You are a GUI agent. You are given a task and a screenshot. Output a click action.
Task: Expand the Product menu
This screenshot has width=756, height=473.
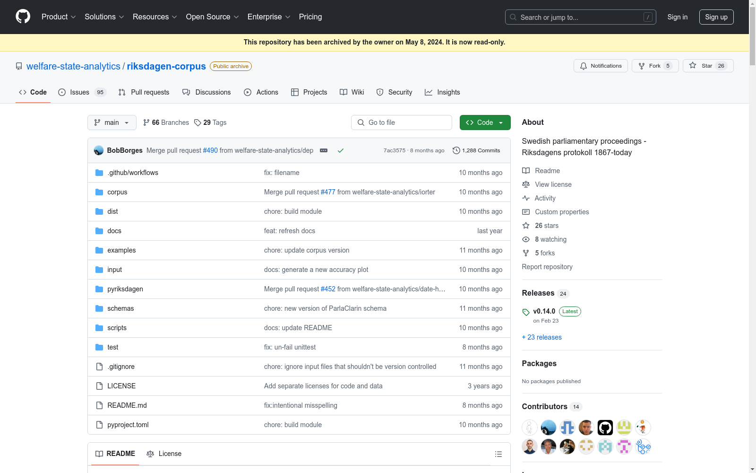[59, 17]
